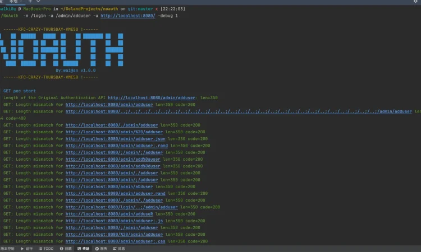Click the MacBook-Pro hostname in the prompt
Screen dimensions: 421x252
click(37, 9)
